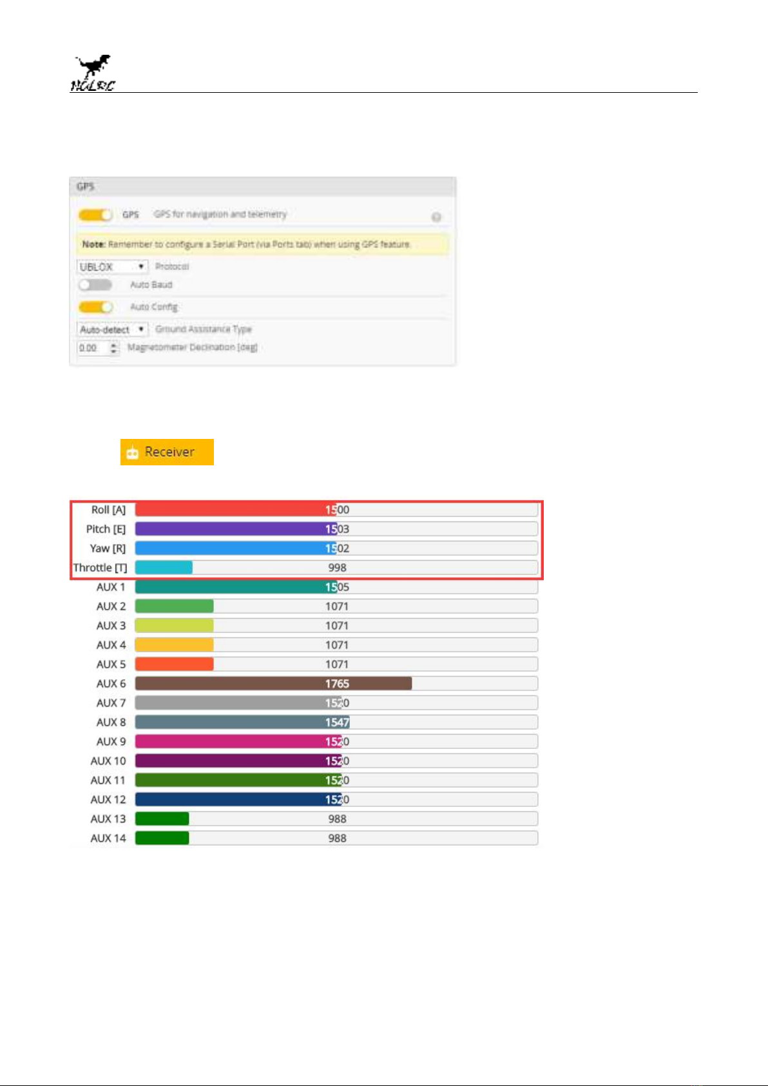Image resolution: width=768 pixels, height=1086 pixels.
Task: Click the HGLRC logo in header
Action: [x=93, y=73]
